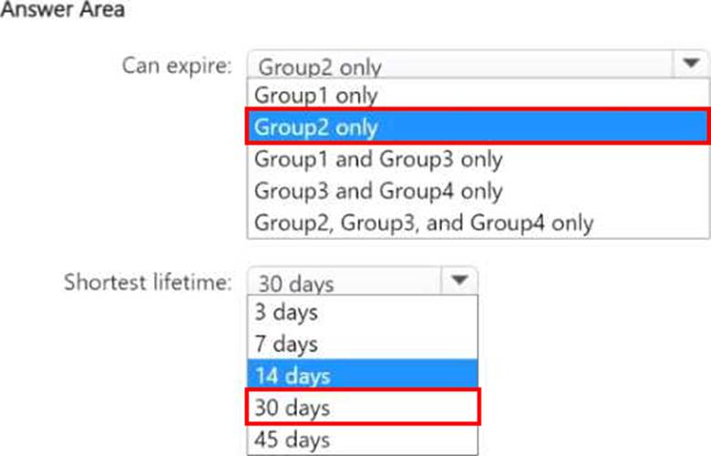Select Group1 only option

(478, 95)
